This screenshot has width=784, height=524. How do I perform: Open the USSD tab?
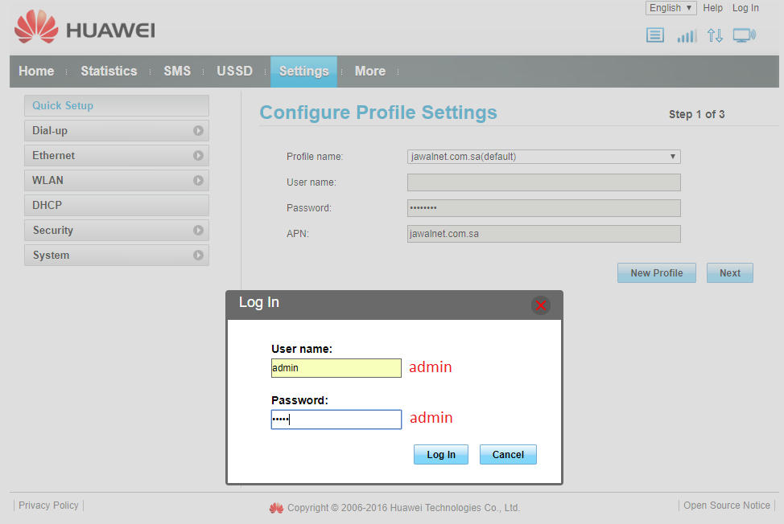tap(234, 71)
